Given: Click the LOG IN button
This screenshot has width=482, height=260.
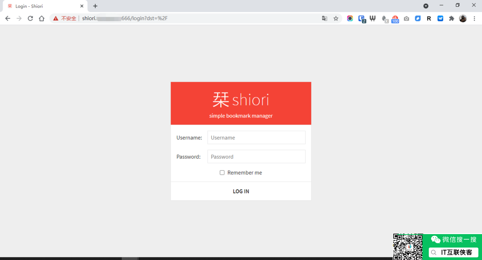Looking at the screenshot, I should pyautogui.click(x=241, y=191).
